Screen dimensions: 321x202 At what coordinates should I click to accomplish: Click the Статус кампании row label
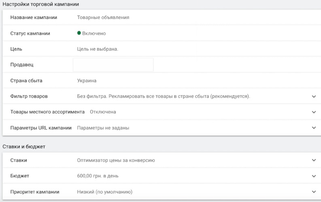coord(30,34)
